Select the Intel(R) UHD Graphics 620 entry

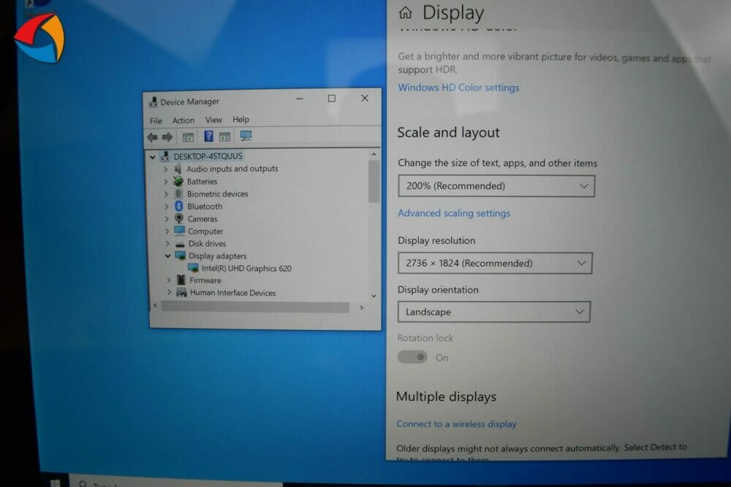tap(246, 268)
